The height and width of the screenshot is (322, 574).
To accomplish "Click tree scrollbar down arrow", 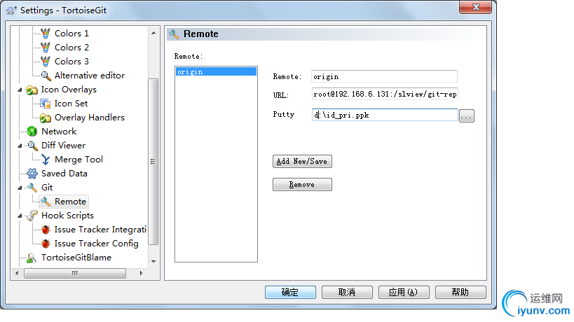I will 153,261.
